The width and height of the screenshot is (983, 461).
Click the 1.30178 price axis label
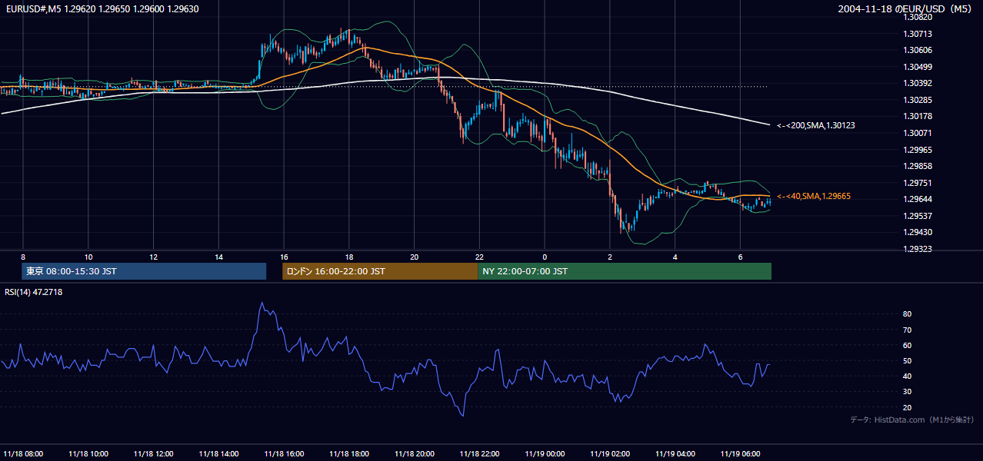click(919, 116)
